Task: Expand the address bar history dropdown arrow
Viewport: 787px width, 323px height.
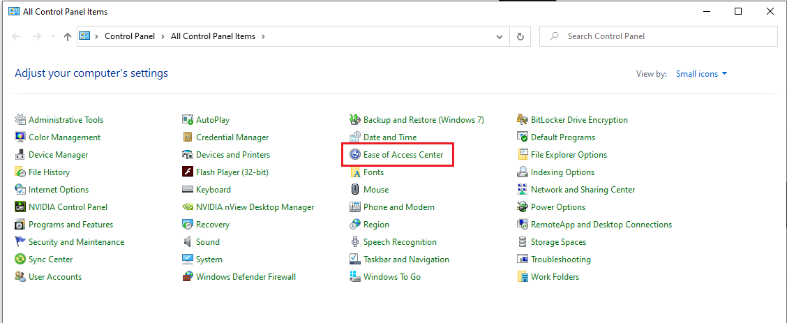Action: 500,36
